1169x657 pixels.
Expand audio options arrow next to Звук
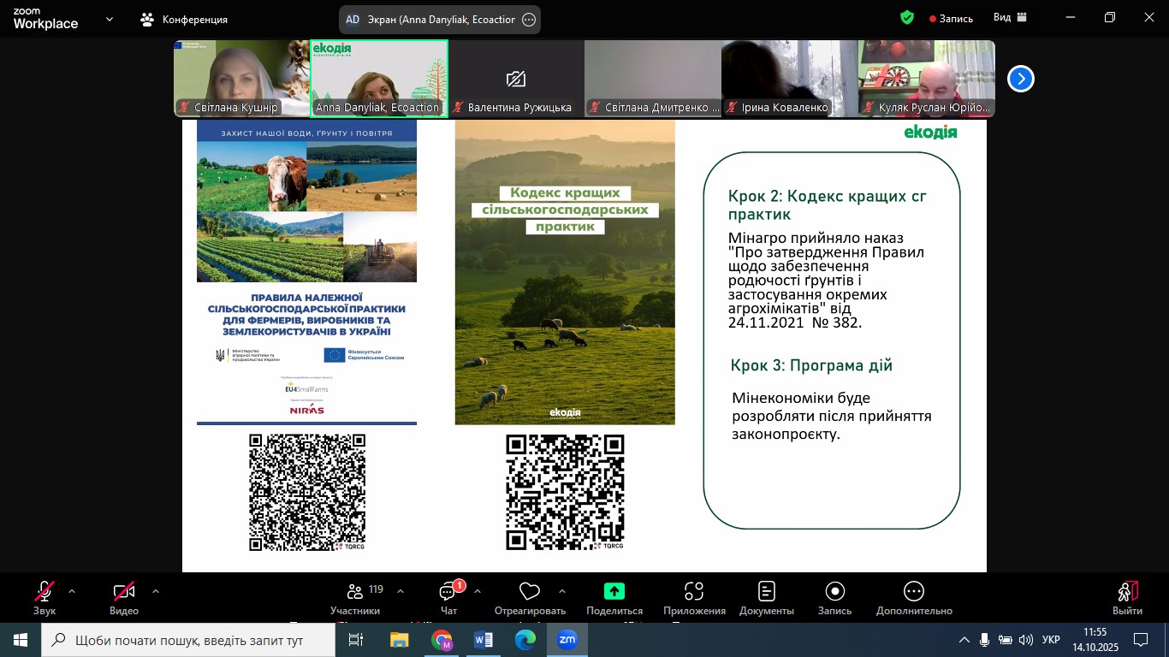(x=72, y=591)
